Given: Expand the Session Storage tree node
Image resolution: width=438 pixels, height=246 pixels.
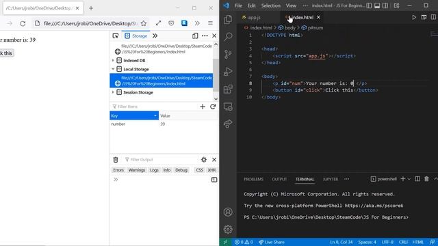Looking at the screenshot, I should coord(113,92).
